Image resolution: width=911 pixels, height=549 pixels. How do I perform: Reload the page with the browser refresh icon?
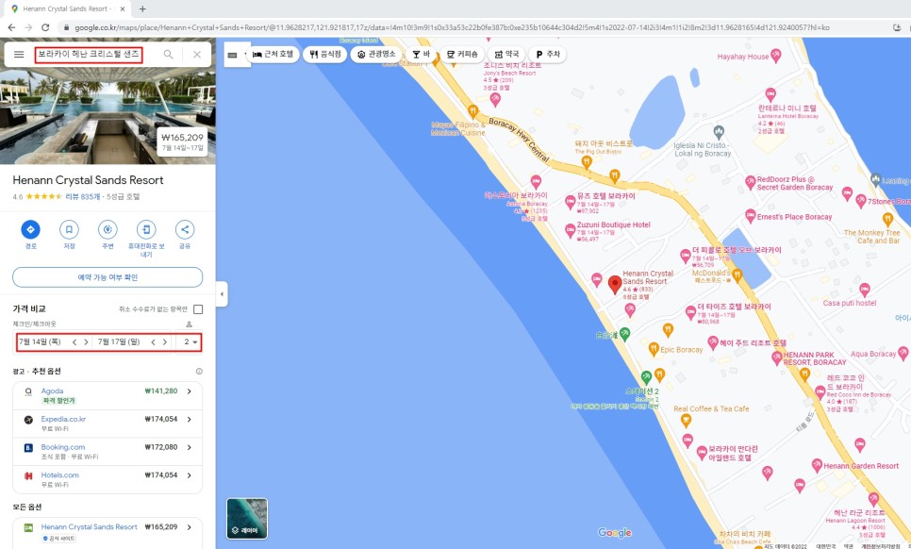coord(45,27)
